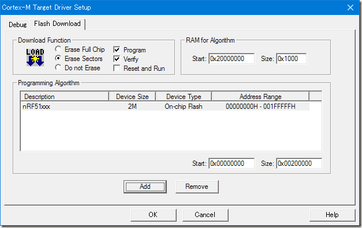Click the 00000000H - 001FFFFFH address range
The height and width of the screenshot is (228, 362).
coord(260,107)
